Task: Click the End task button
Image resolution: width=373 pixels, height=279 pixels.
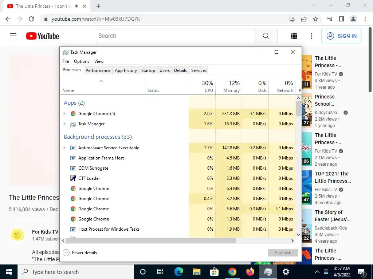Action: pos(283,253)
